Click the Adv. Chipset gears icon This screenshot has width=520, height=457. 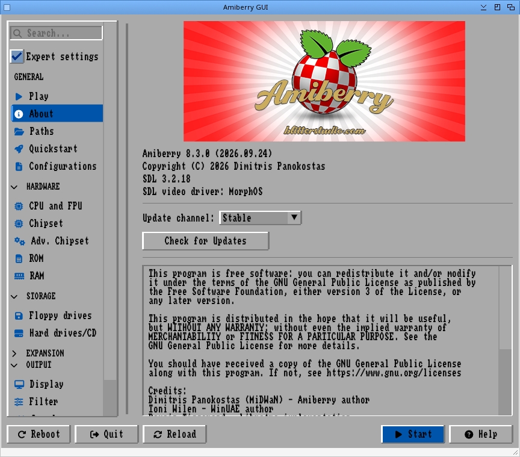(20, 241)
